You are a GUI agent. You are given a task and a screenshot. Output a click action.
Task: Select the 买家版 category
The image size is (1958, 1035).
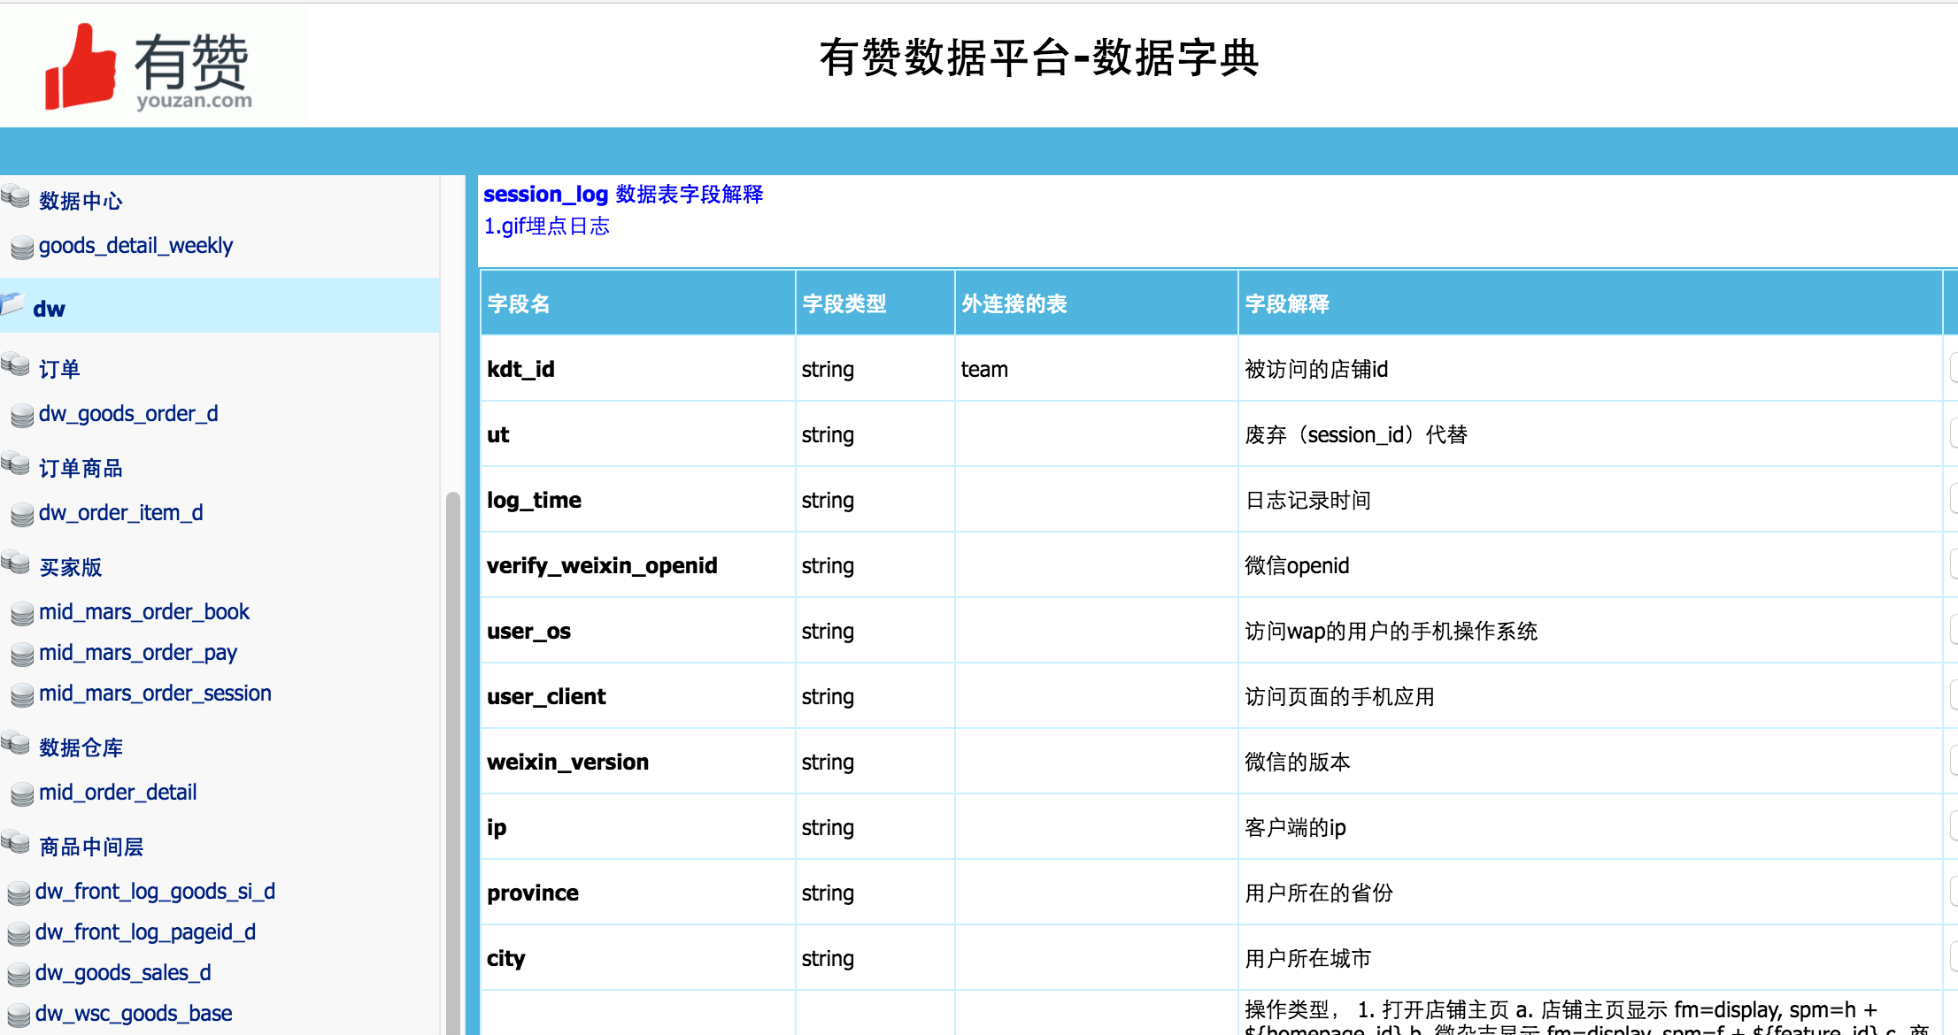[70, 567]
